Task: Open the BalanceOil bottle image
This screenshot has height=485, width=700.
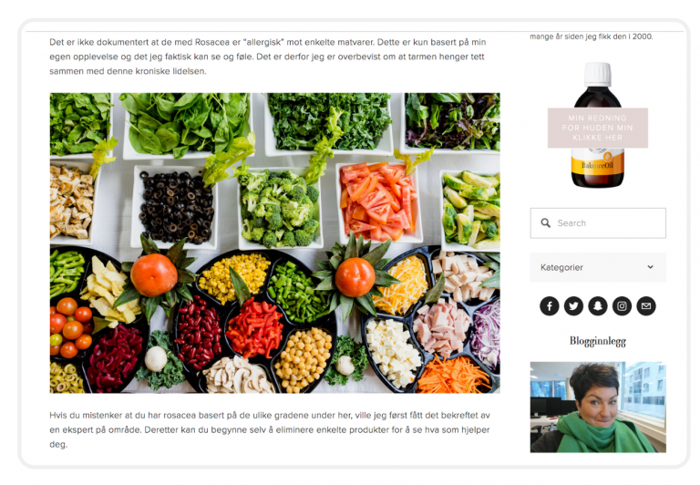Action: [598, 125]
